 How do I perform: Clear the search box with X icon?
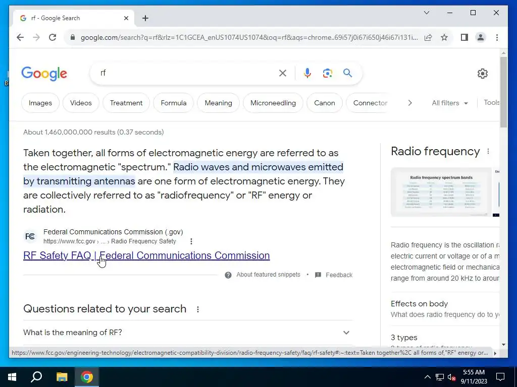click(x=283, y=73)
